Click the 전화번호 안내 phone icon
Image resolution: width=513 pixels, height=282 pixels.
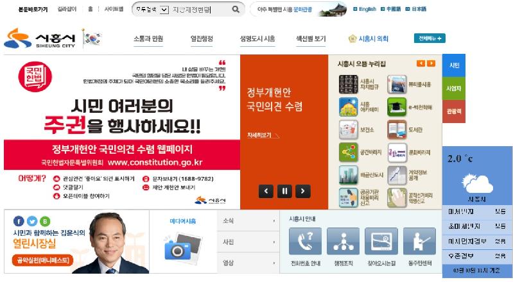pyautogui.click(x=305, y=242)
